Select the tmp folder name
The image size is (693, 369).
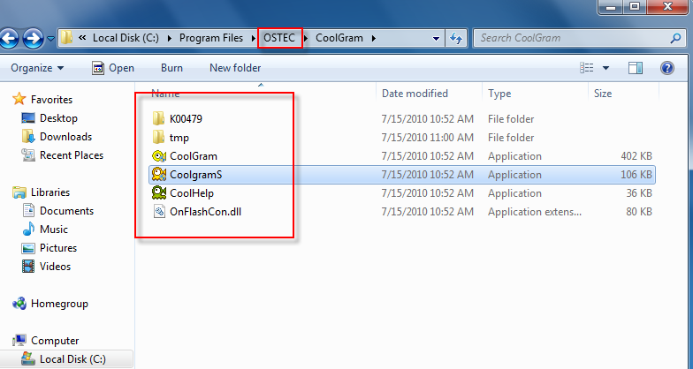tap(179, 138)
